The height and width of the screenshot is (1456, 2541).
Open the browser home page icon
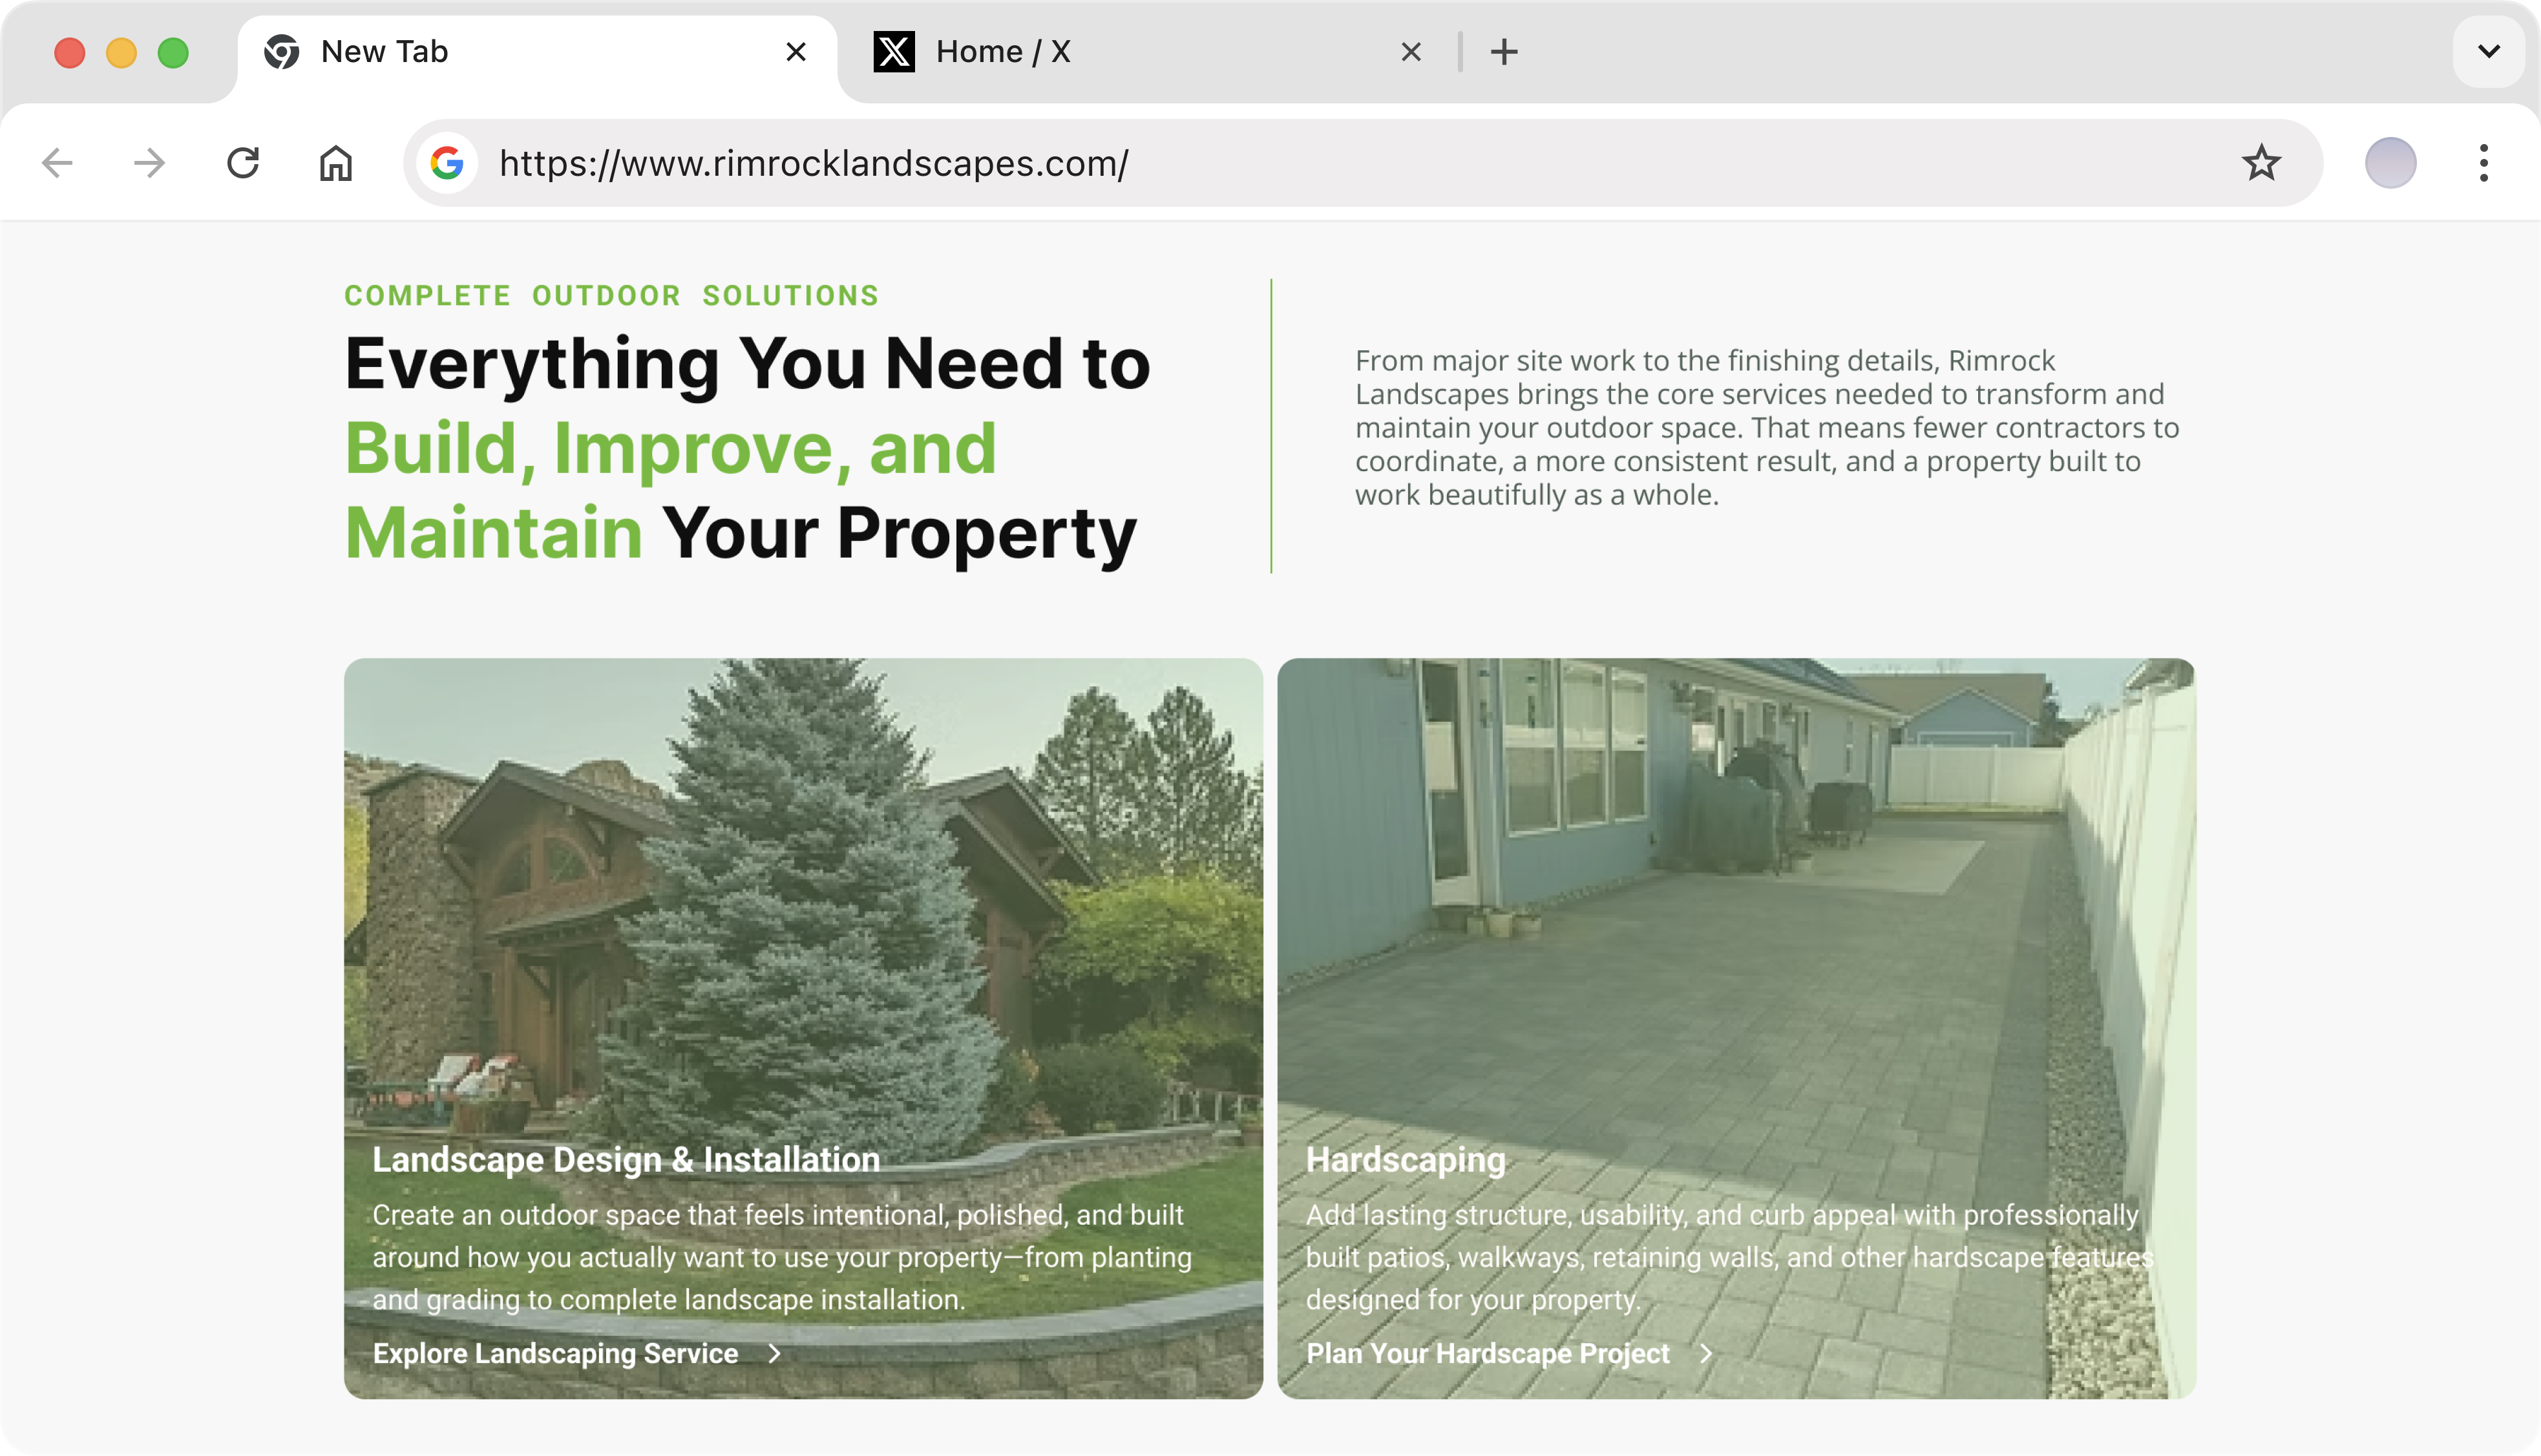(x=336, y=163)
